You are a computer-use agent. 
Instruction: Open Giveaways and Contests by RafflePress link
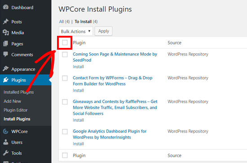pyautogui.click(x=115, y=107)
